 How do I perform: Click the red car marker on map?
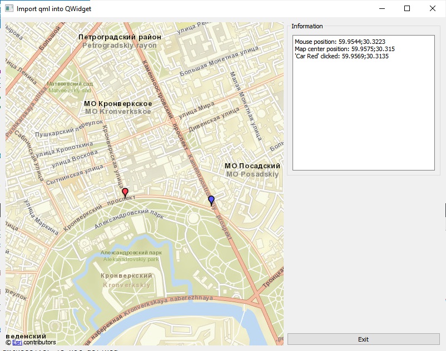(125, 192)
